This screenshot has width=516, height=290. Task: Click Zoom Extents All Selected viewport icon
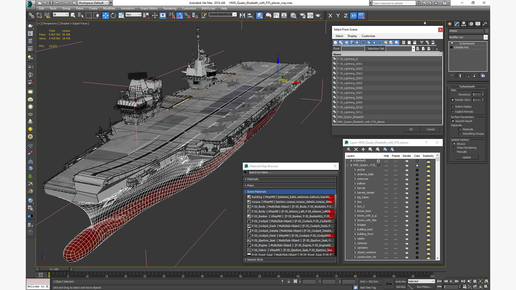pyautogui.click(x=486, y=281)
